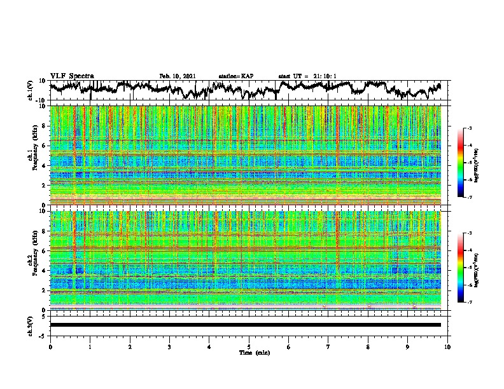Image resolution: width=504 pixels, height=389 pixels.
Task: Click the ch.2 color scale bar
Action: 460,268
